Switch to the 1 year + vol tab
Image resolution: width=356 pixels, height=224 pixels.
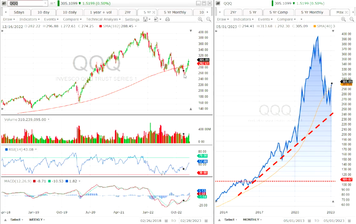click(101, 12)
